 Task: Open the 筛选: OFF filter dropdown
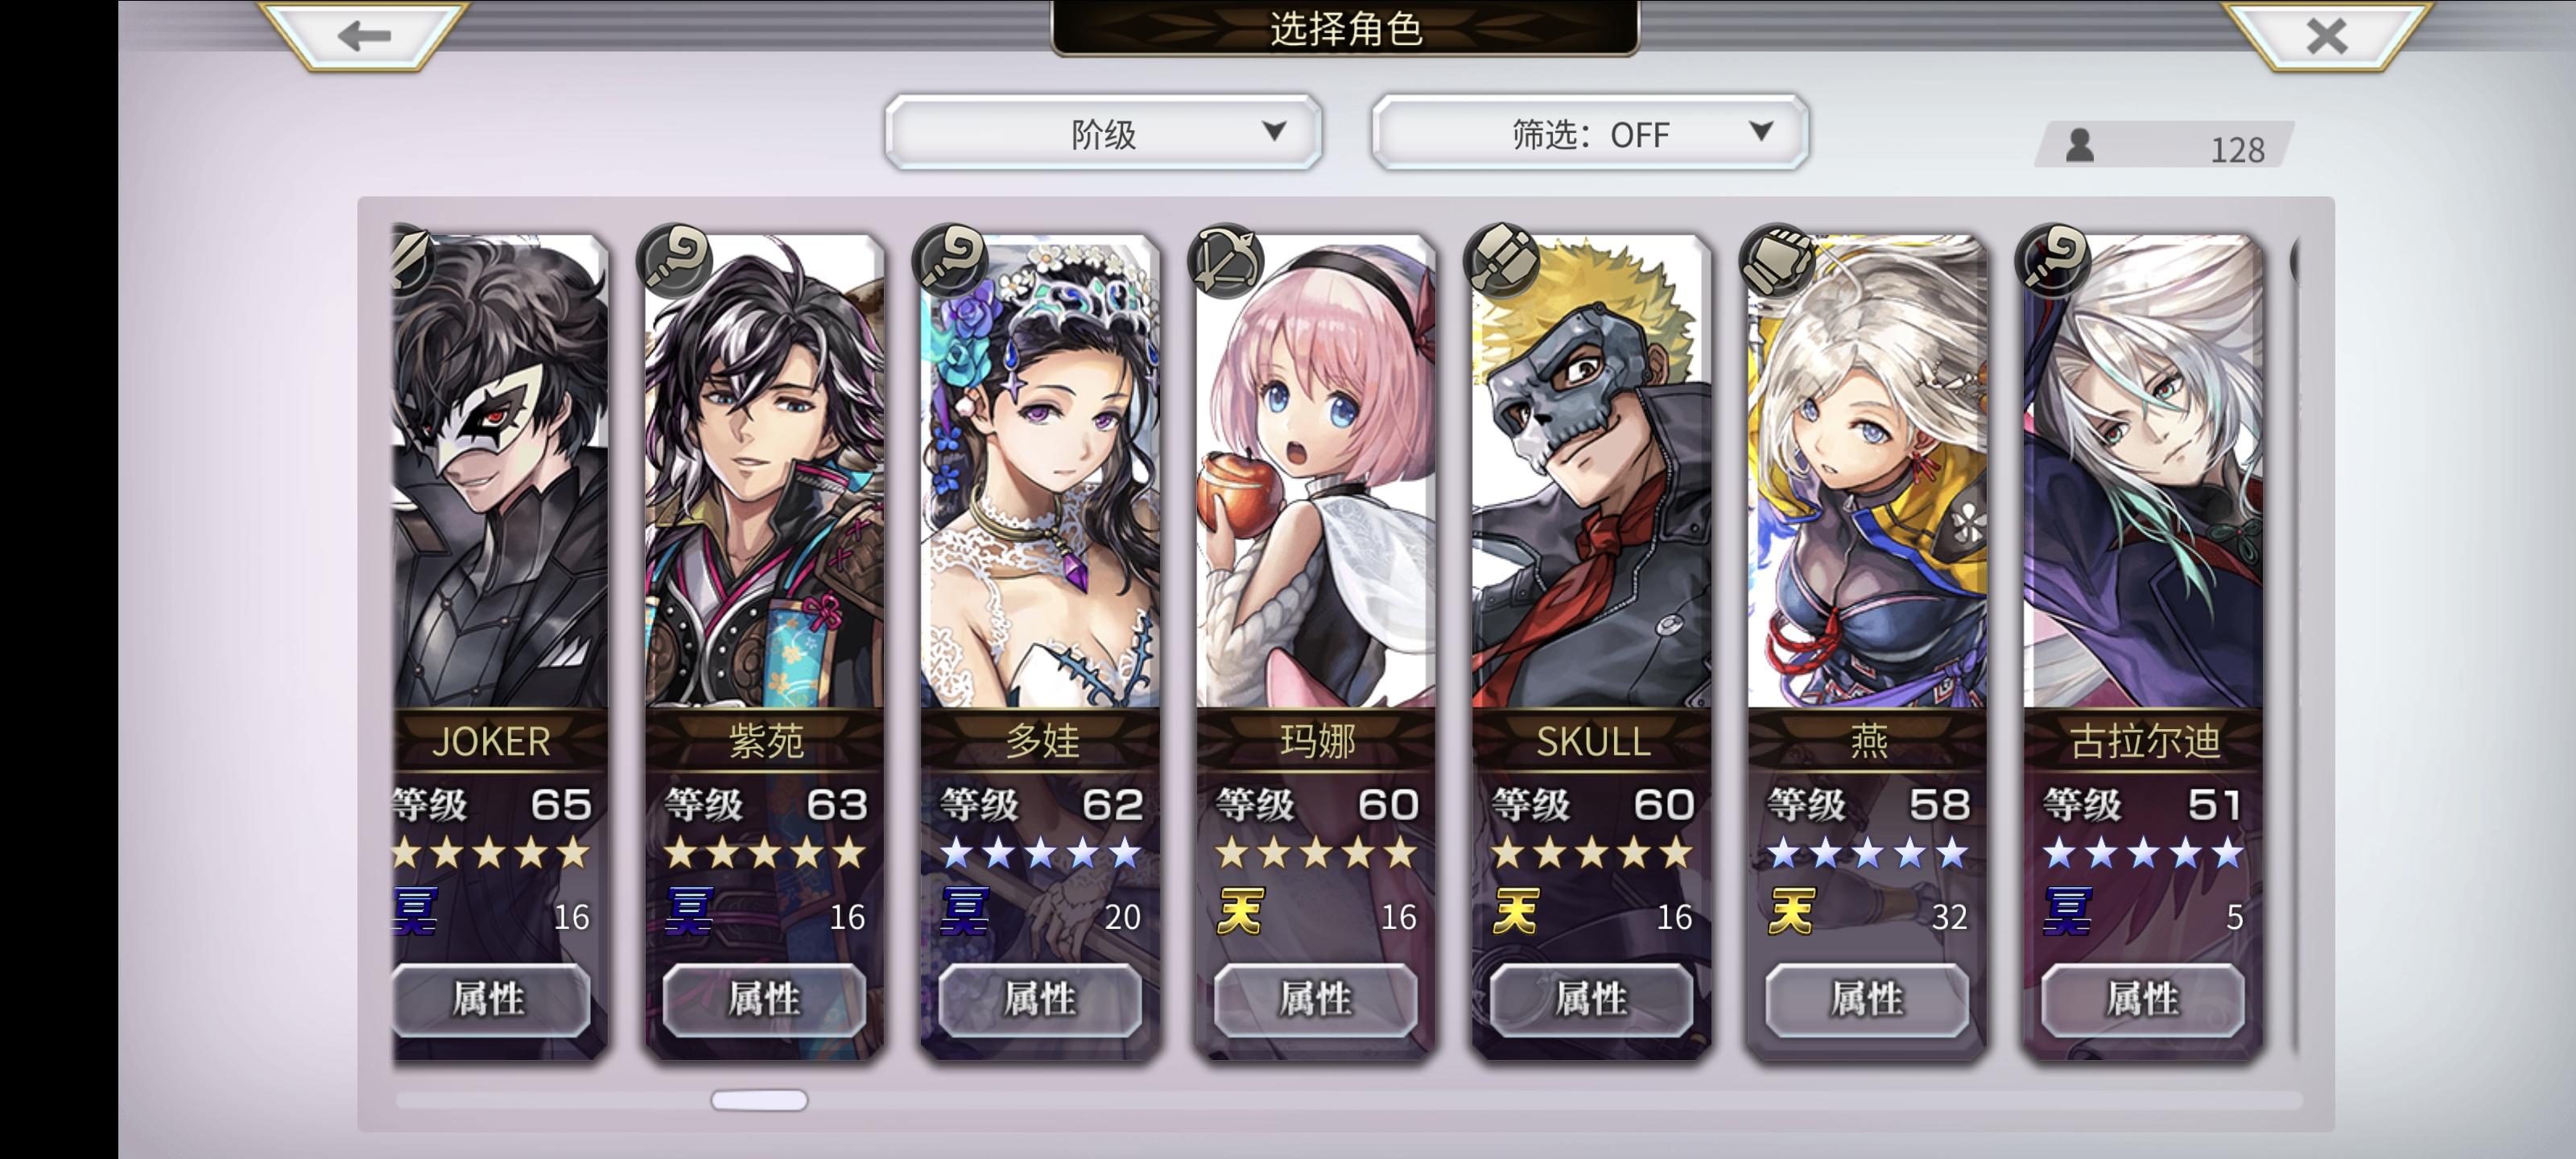[x=1590, y=133]
